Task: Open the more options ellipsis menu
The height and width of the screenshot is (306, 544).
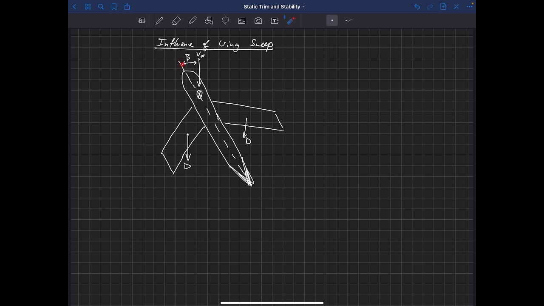Action: point(470,7)
